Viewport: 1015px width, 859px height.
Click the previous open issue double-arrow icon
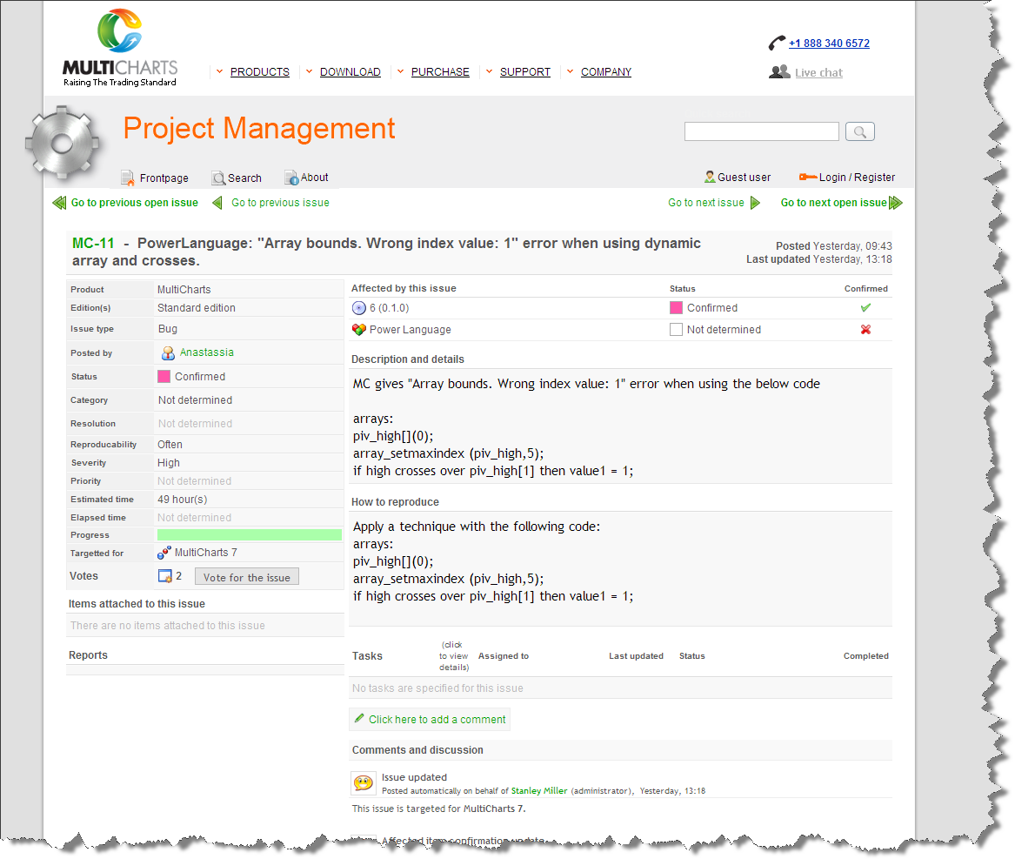(59, 203)
